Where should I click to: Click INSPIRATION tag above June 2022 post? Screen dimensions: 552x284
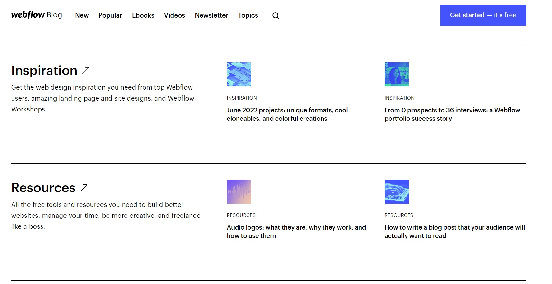tap(242, 98)
